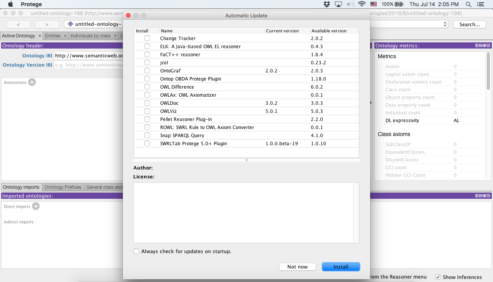Open the General class axioms tab
This screenshot has height=282, width=493.
coord(104,187)
